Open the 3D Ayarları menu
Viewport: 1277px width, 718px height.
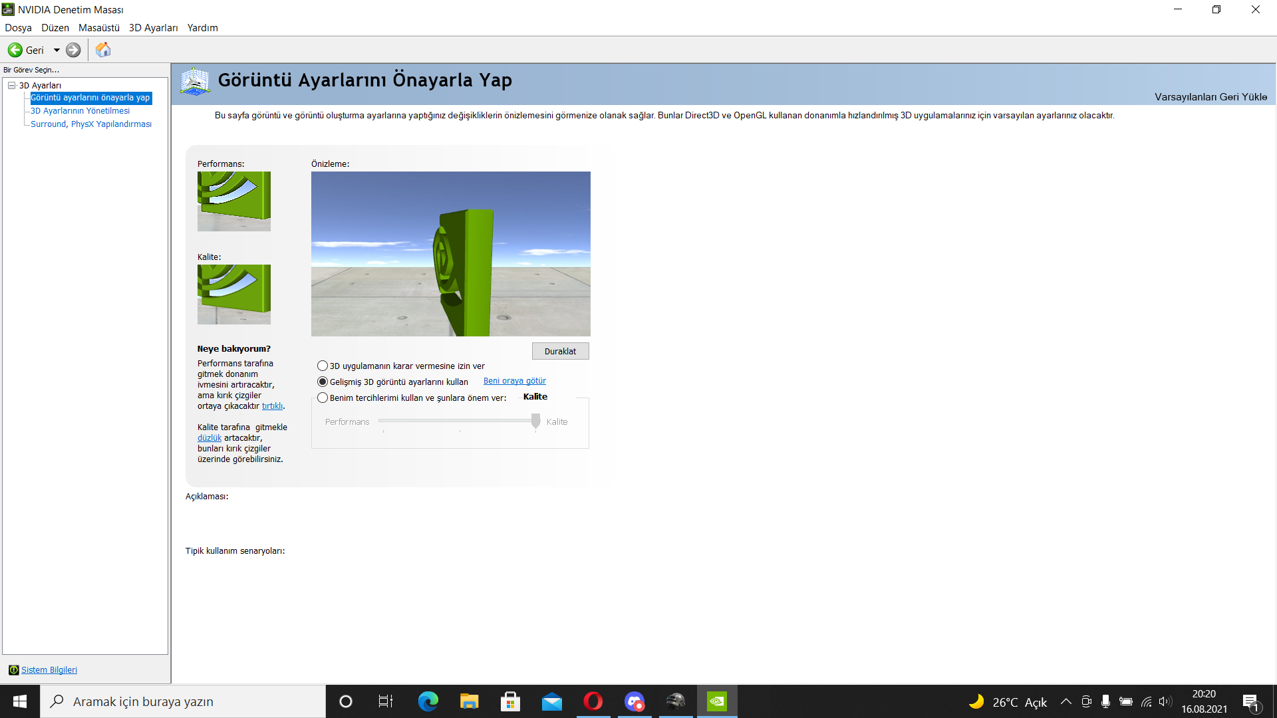pyautogui.click(x=153, y=28)
